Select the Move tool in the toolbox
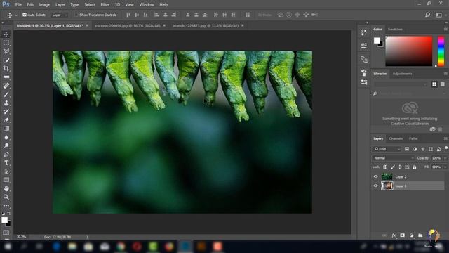The width and height of the screenshot is (449, 253). (6, 34)
